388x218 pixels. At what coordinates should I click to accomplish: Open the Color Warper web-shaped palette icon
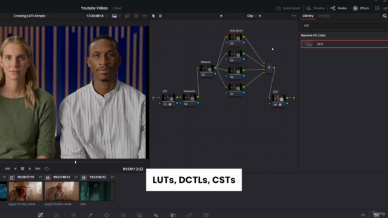(x=73, y=215)
